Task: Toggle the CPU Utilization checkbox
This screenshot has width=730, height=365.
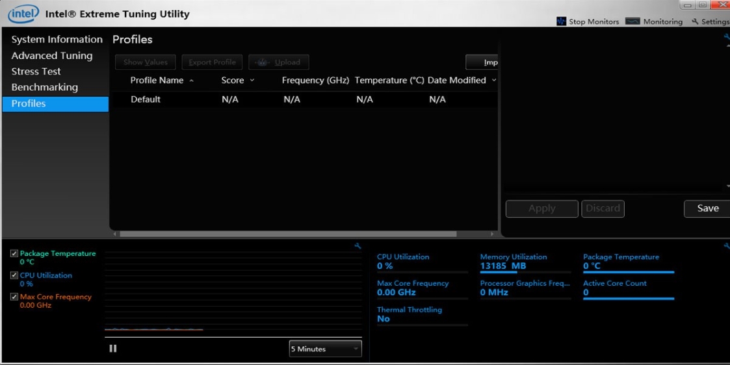Action: 14,275
